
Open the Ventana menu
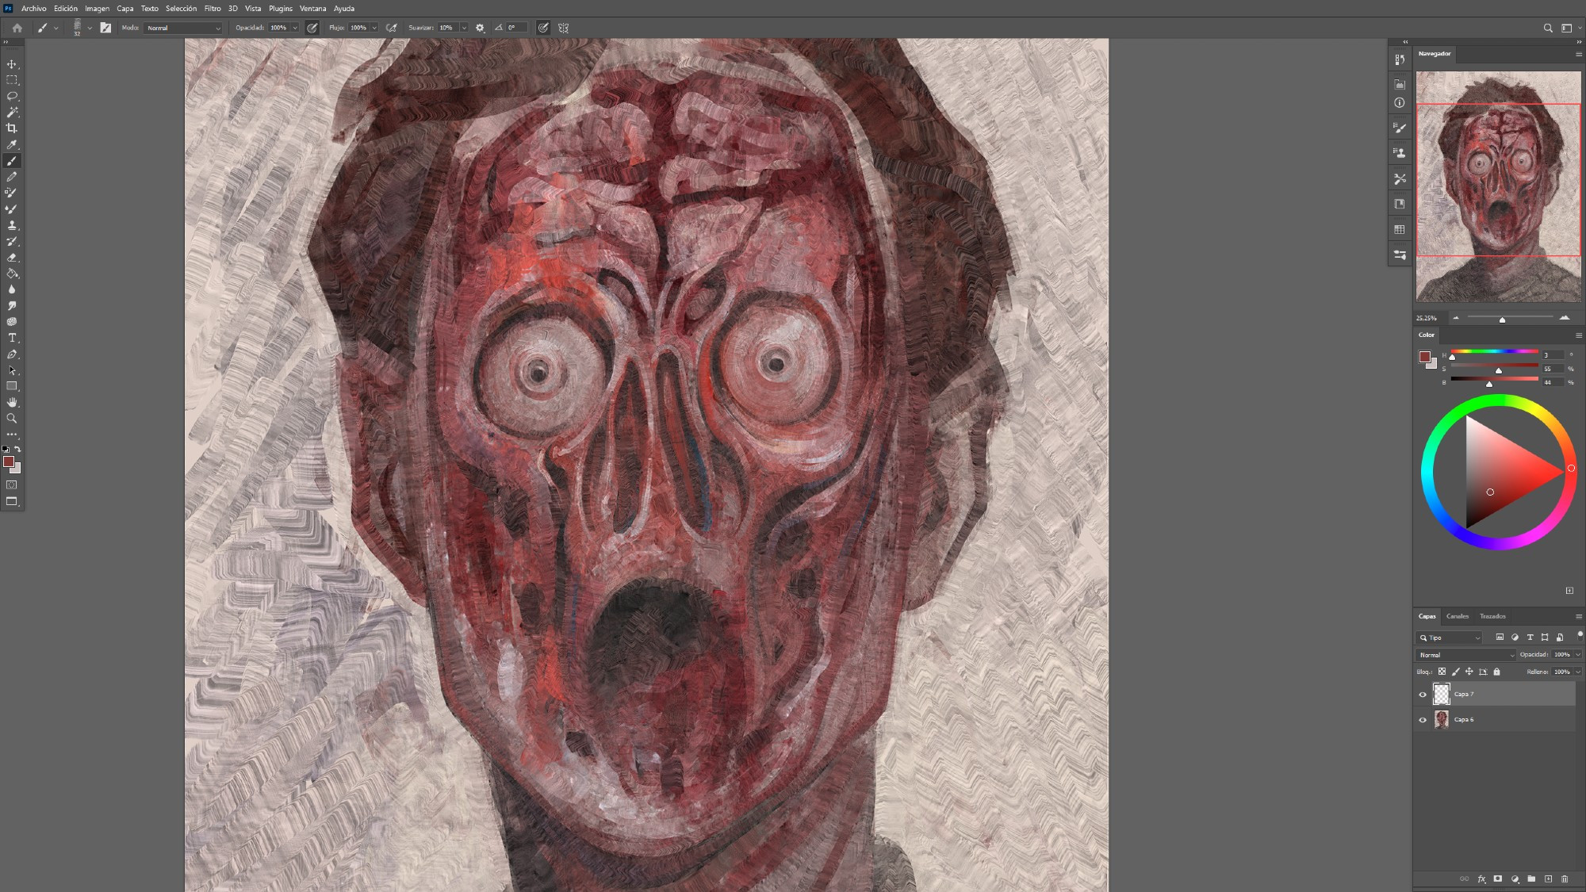point(312,9)
